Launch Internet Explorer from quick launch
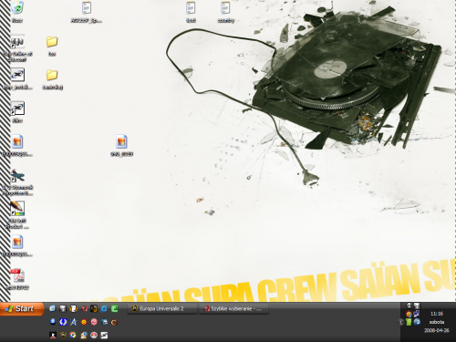The height and width of the screenshot is (342, 456). tap(104, 309)
